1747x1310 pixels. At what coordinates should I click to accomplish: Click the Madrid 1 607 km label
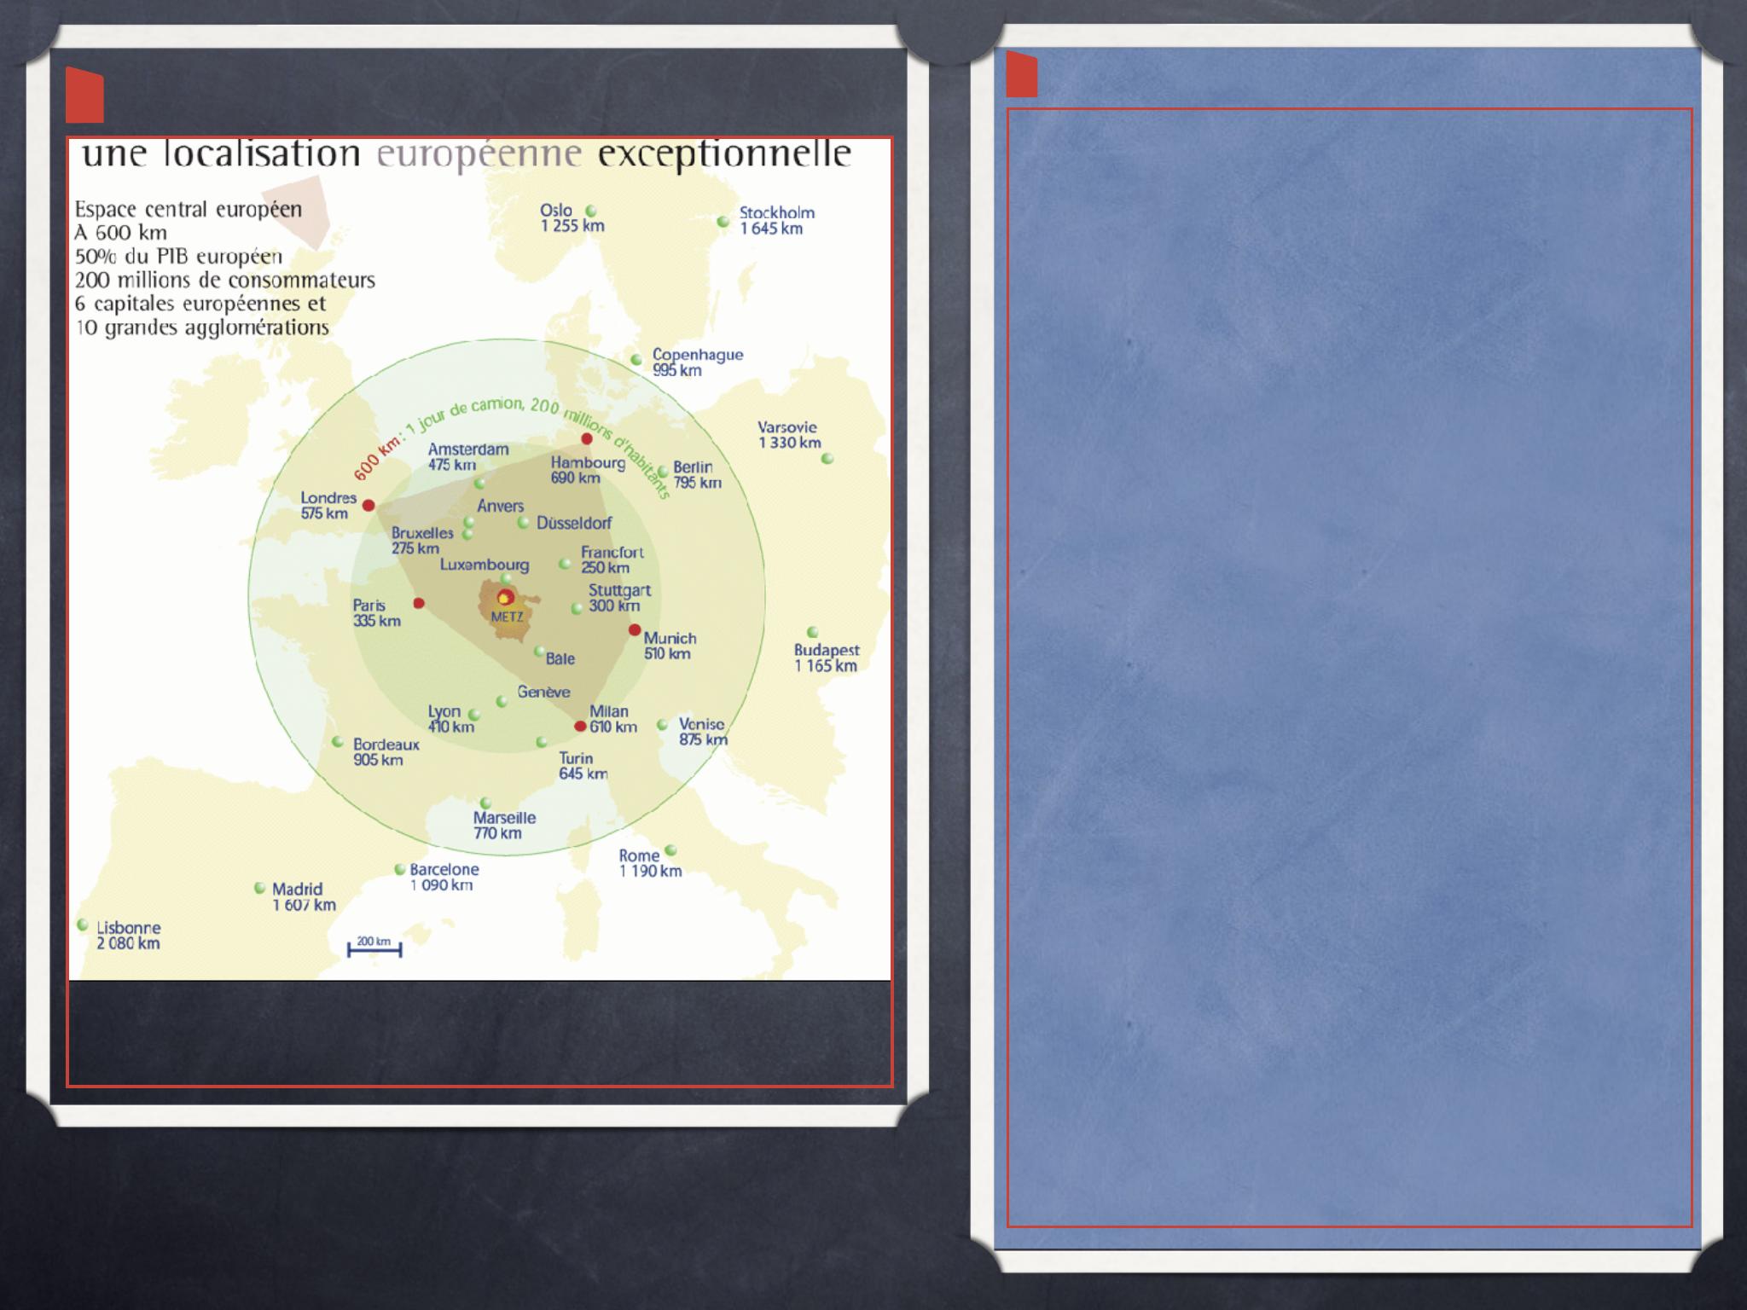304,896
